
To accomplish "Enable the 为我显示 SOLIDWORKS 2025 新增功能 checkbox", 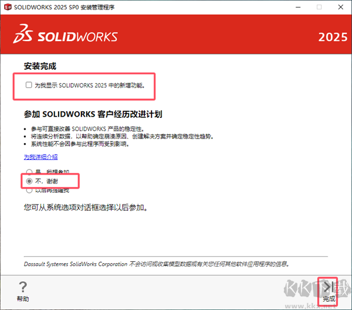I will [x=29, y=86].
